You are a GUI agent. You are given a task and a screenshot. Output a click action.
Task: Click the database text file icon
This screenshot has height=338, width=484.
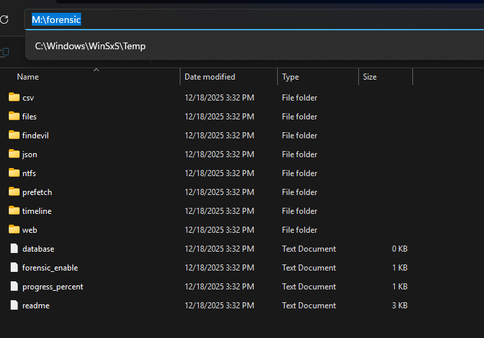point(14,249)
